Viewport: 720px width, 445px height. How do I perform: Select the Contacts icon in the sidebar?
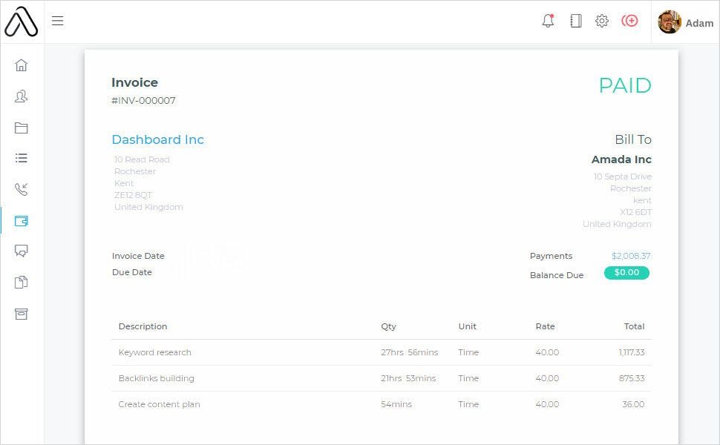pyautogui.click(x=22, y=96)
